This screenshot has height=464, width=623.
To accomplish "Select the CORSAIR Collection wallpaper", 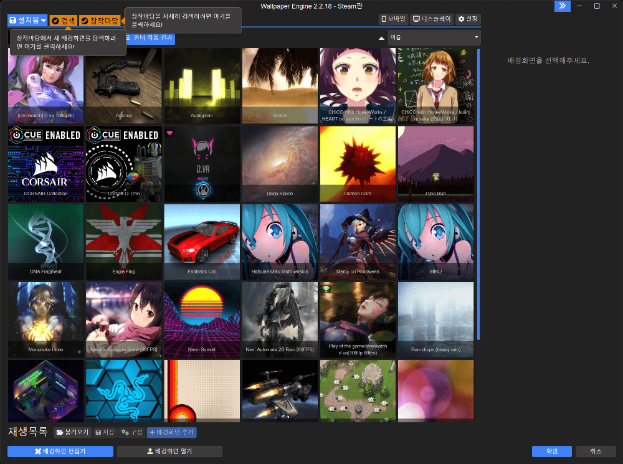I will [45, 164].
